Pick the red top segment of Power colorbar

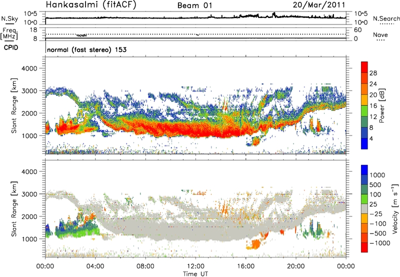(364, 67)
